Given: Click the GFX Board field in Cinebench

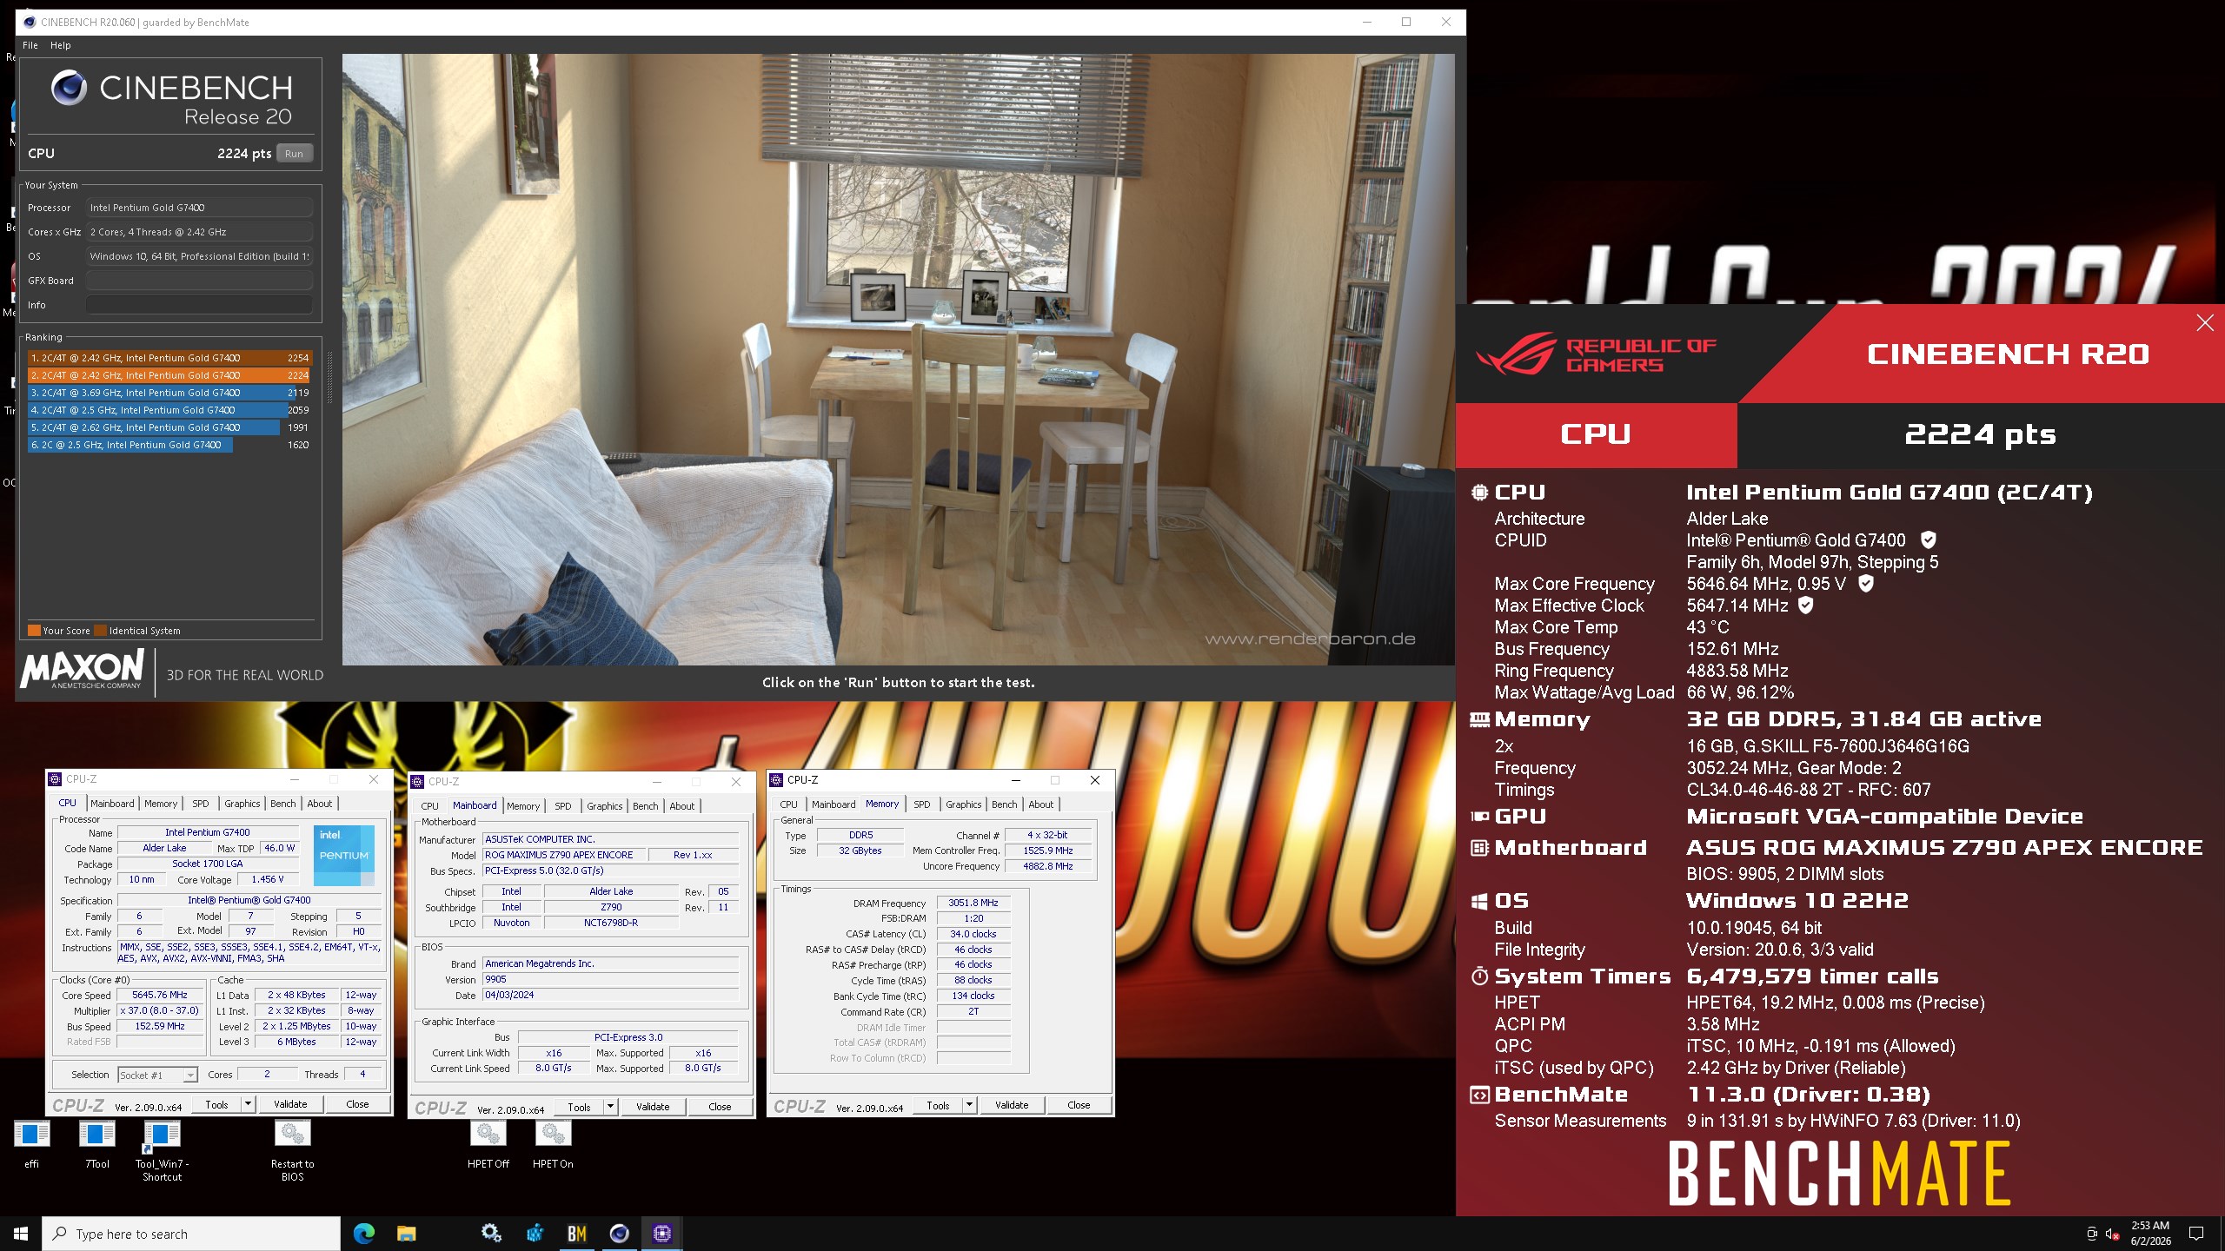Looking at the screenshot, I should pyautogui.click(x=199, y=281).
